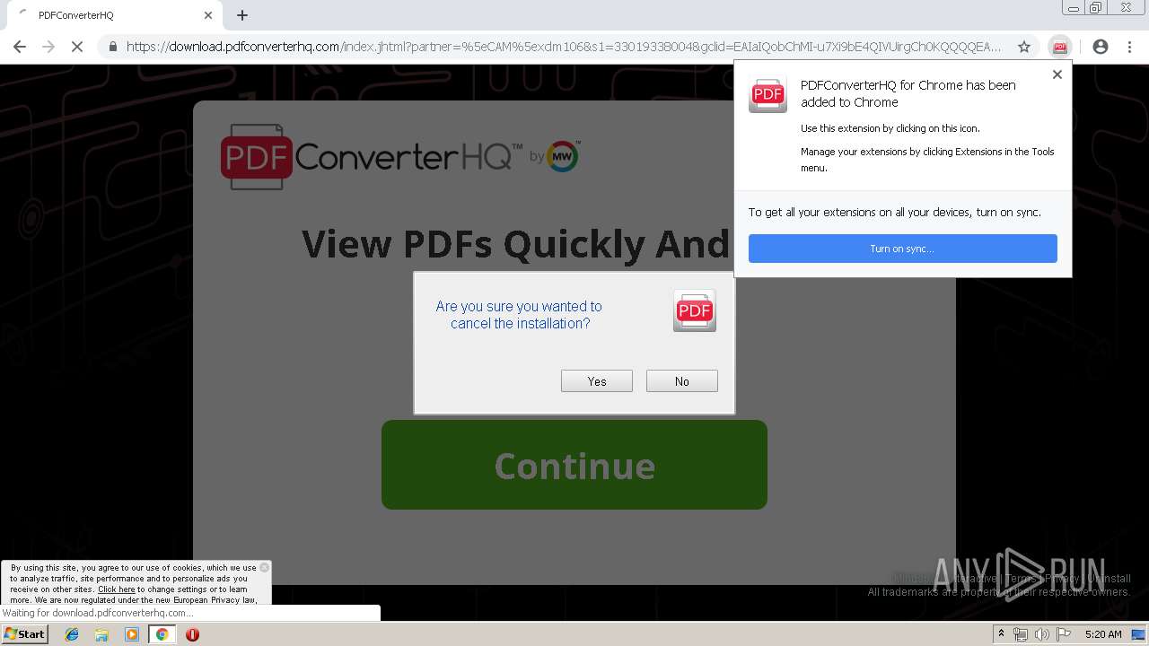Open a new browser tab

pos(242,15)
